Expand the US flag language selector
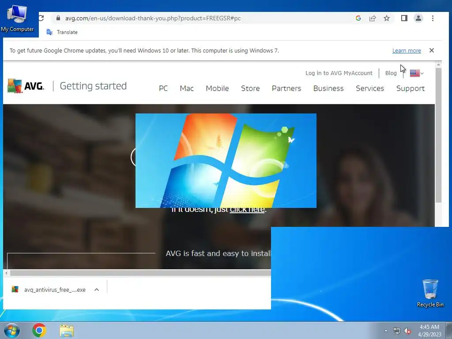 [417, 73]
